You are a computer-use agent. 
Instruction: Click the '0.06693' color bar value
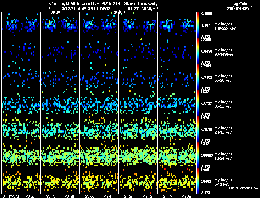pos(207,155)
